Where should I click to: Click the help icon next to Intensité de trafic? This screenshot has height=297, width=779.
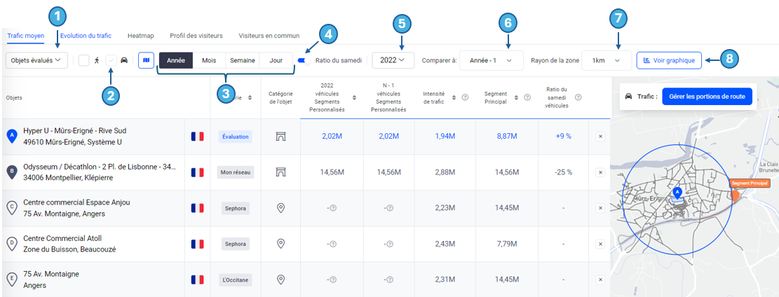[466, 97]
